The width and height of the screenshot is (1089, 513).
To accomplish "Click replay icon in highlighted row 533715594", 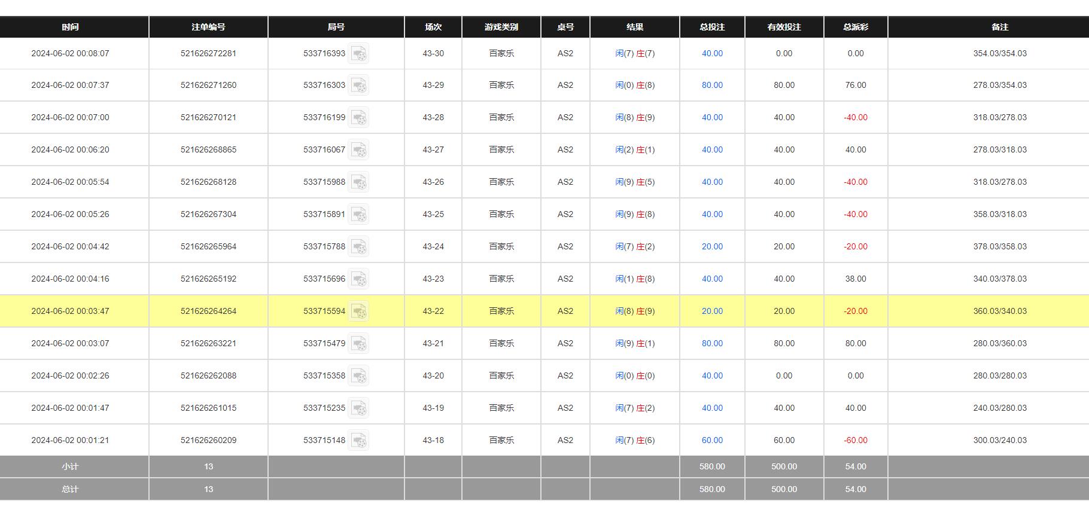I will [359, 312].
